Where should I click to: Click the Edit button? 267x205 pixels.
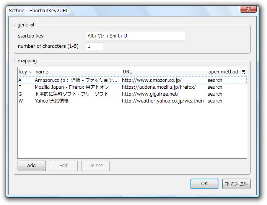(63, 166)
